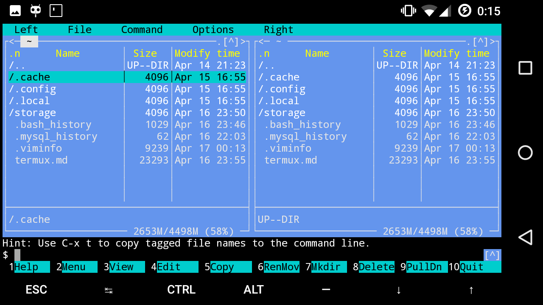543x305 pixels.
Task: Click 9 PullDn function key
Action: click(x=424, y=267)
